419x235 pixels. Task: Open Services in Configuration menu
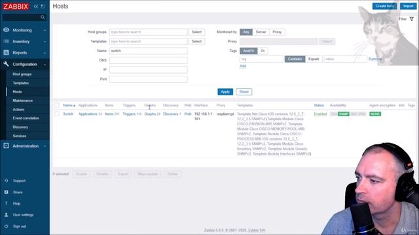[20, 136]
